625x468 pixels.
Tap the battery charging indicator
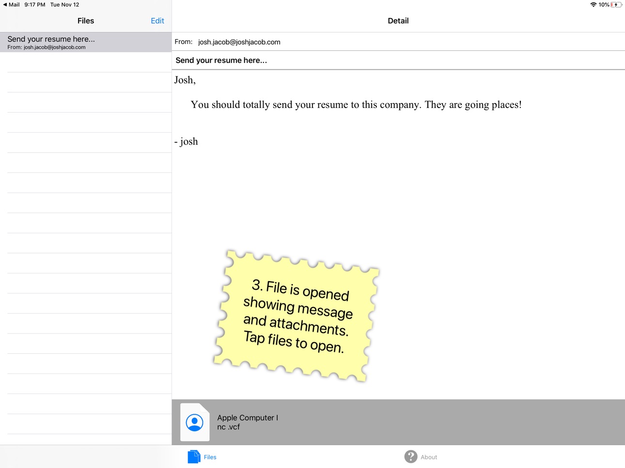point(616,5)
